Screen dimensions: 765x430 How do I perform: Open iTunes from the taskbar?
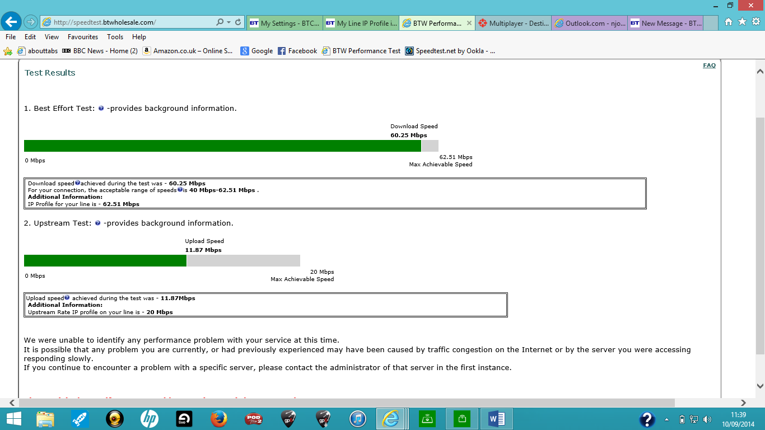coord(357,419)
